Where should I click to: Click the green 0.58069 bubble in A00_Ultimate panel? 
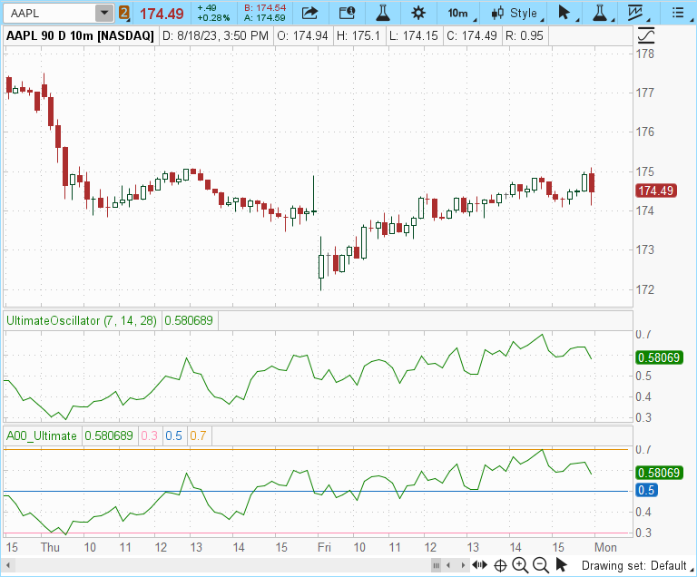[659, 473]
